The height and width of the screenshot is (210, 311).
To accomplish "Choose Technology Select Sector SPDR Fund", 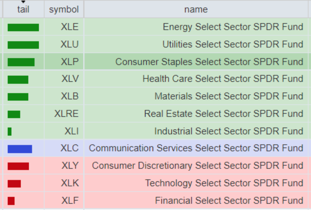I will pos(224,183).
